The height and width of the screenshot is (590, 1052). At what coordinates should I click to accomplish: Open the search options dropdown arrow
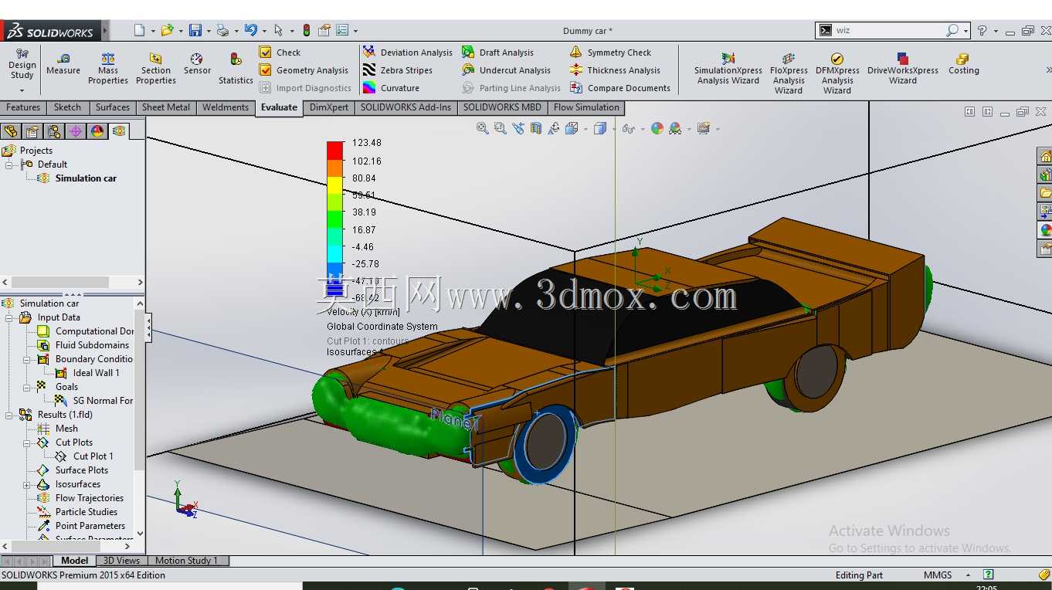click(x=966, y=31)
